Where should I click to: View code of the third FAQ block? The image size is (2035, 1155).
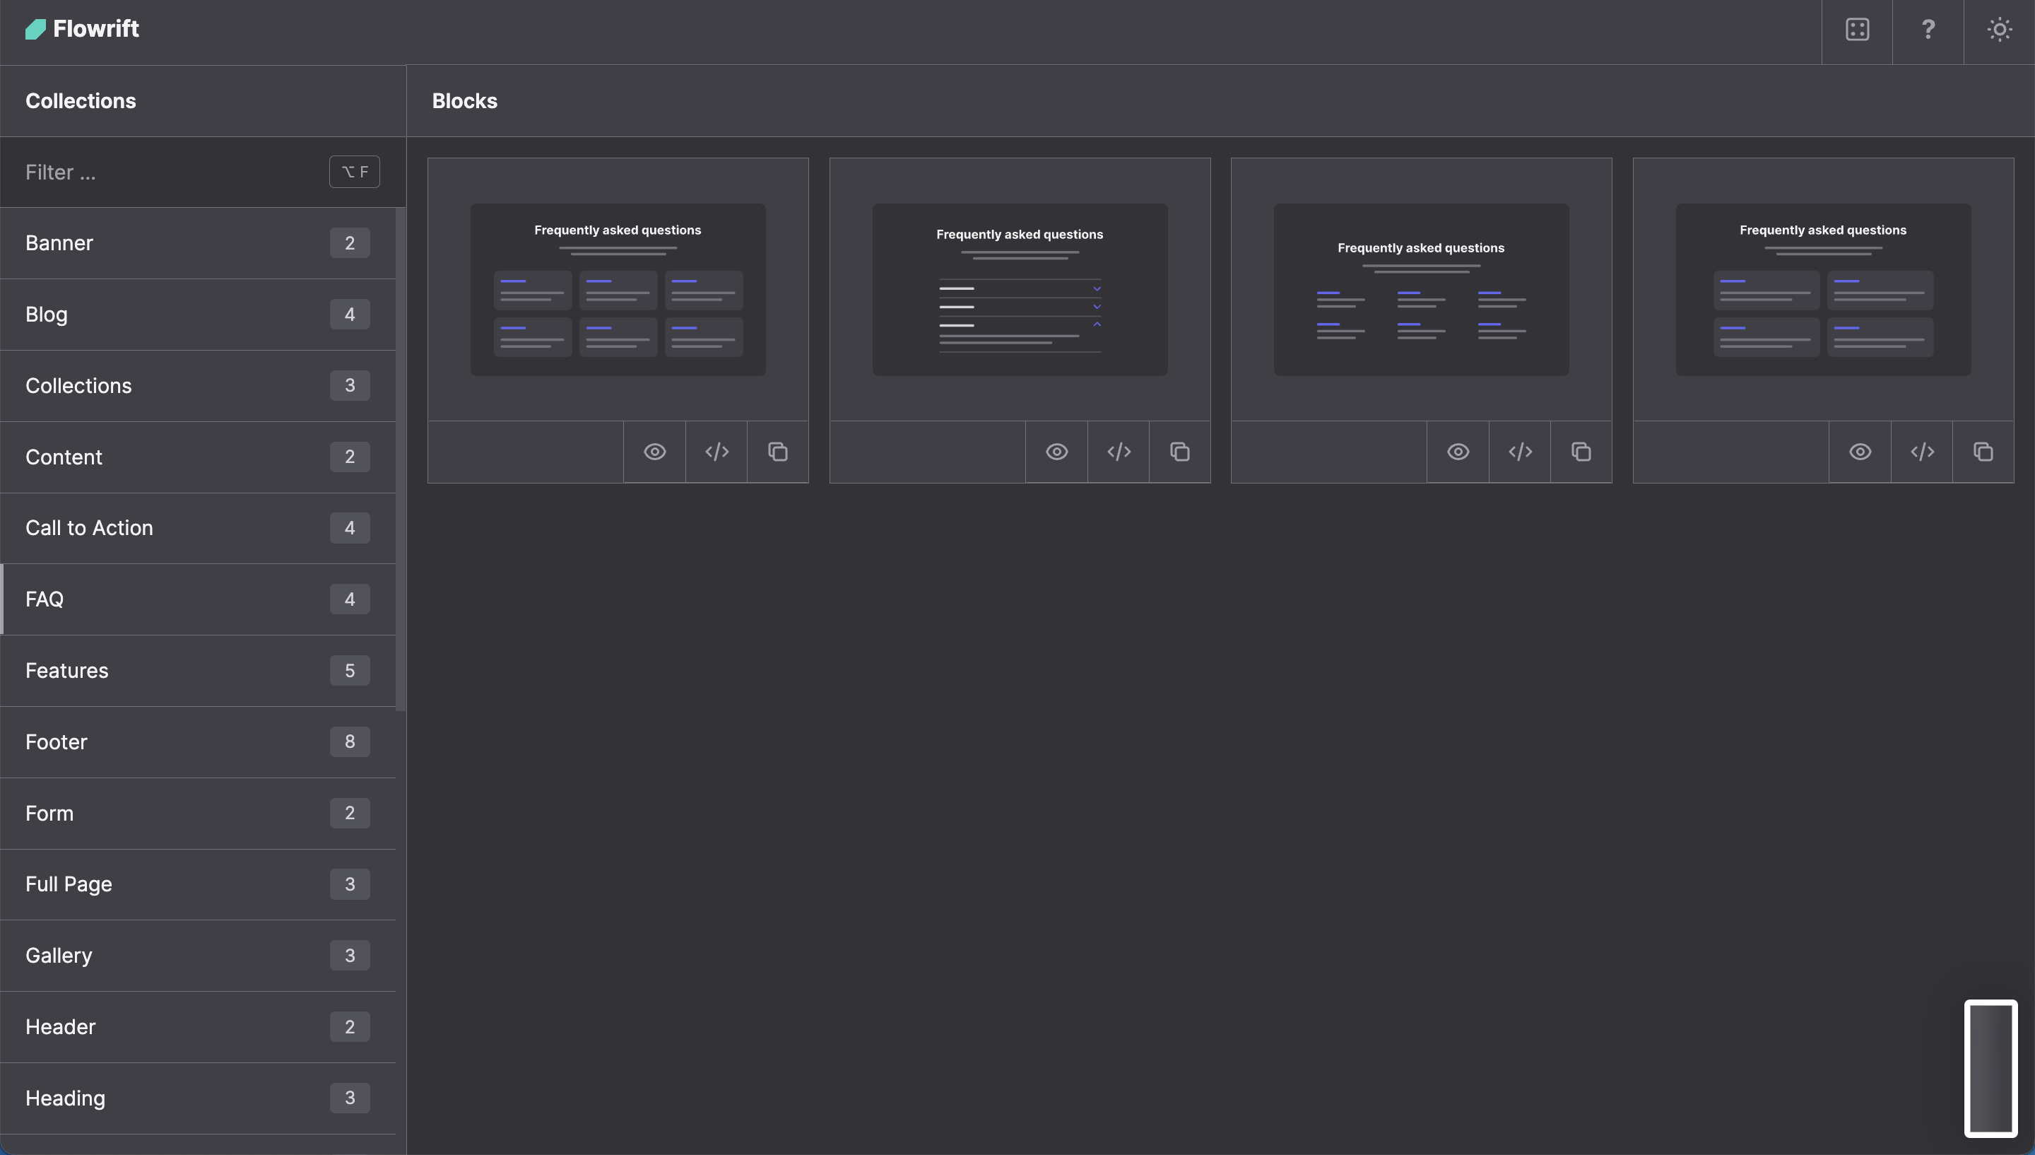click(1520, 452)
